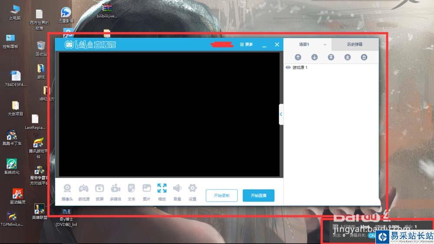Select the 驱动精灵 desktop shortcut
This screenshot has width=434, height=244.
pyautogui.click(x=17, y=196)
